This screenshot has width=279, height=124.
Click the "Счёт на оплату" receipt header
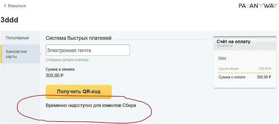point(233,41)
